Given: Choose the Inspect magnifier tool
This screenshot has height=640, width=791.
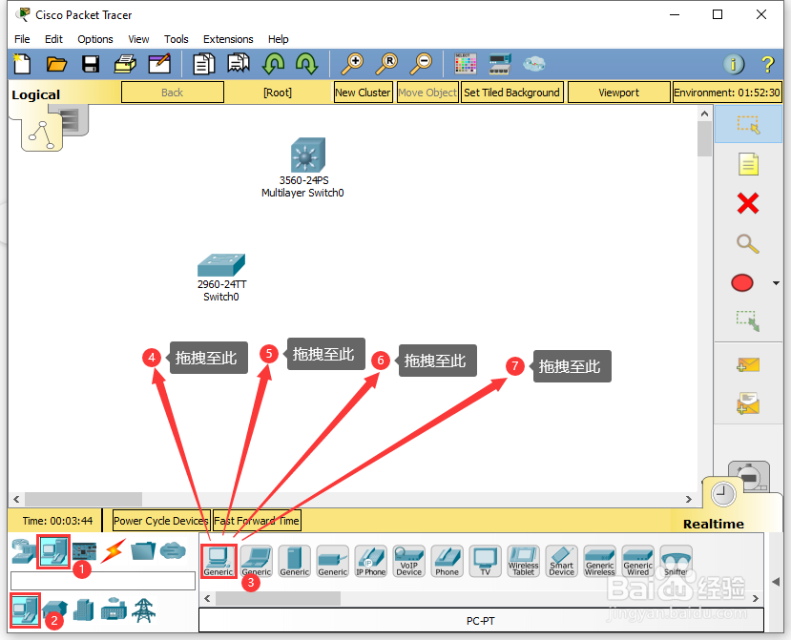Looking at the screenshot, I should tap(748, 243).
